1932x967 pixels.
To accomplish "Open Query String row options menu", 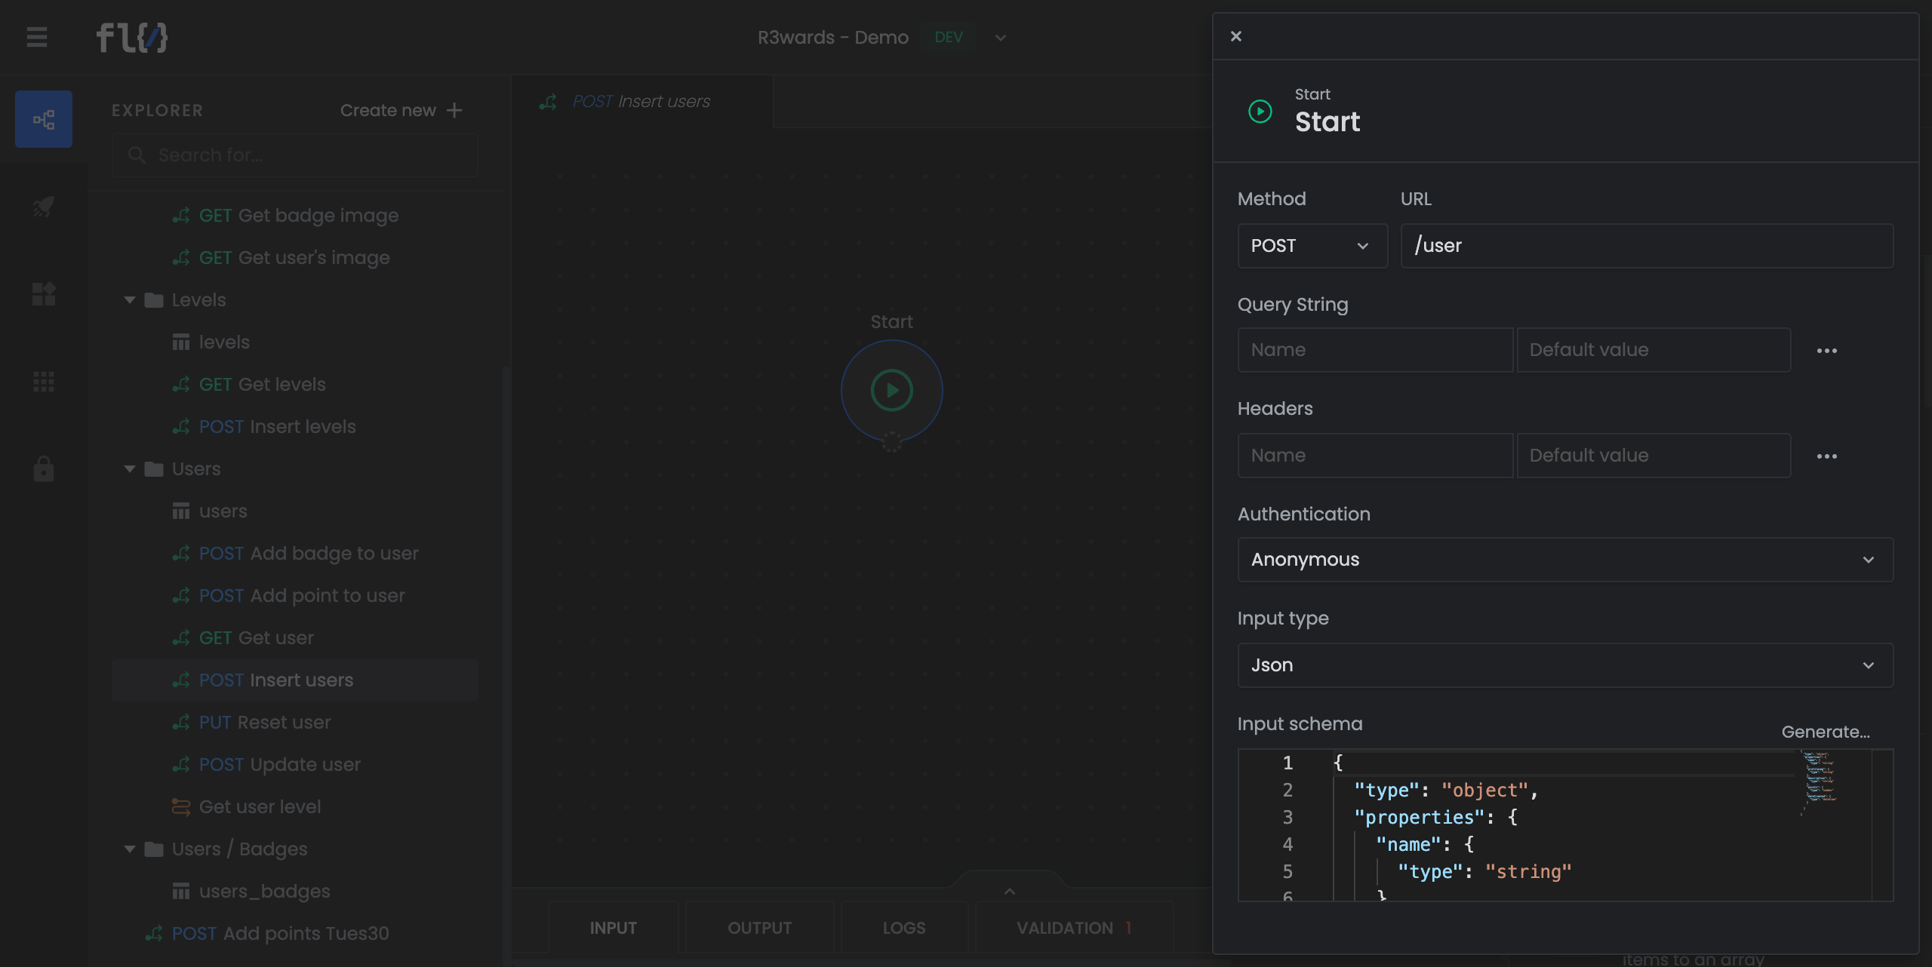I will [x=1827, y=351].
